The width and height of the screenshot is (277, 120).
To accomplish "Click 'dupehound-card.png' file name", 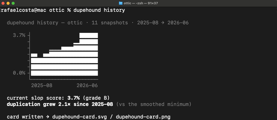I will coord(143,117).
